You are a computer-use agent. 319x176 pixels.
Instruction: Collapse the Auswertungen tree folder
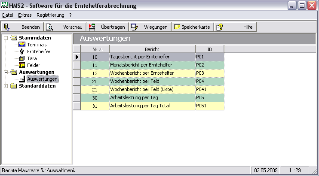tap(6, 72)
